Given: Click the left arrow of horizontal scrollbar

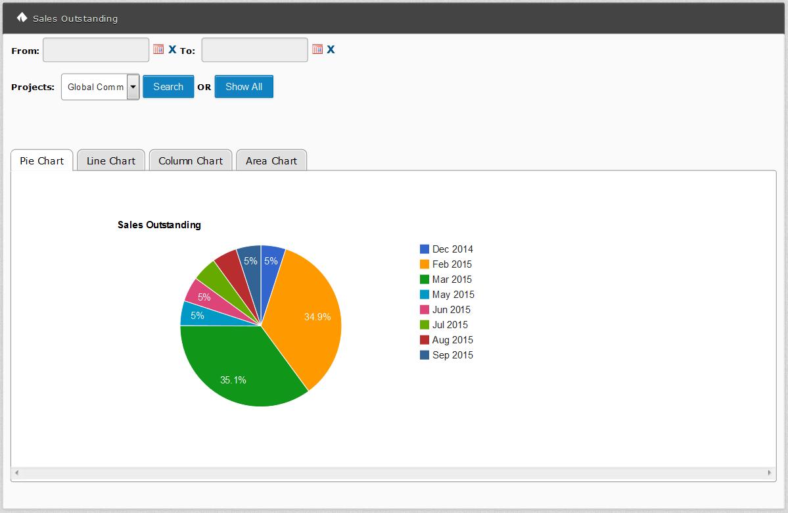Looking at the screenshot, I should pos(17,473).
